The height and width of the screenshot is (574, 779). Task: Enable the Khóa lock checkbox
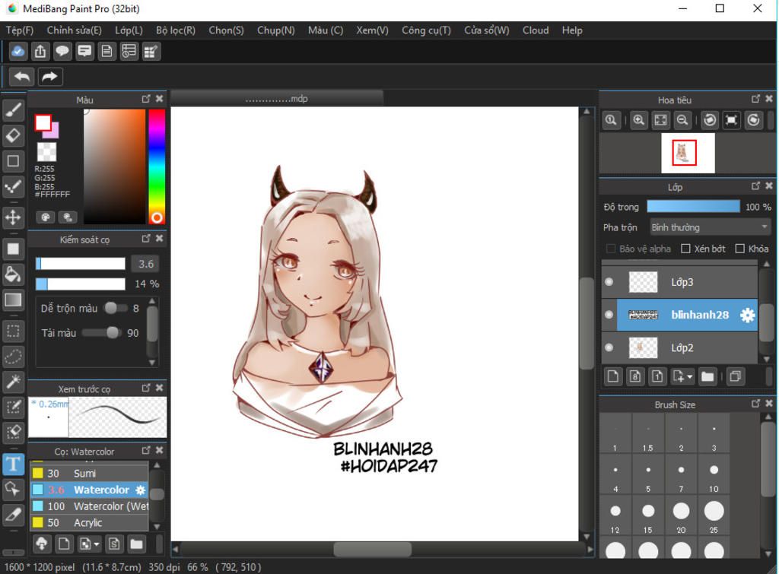739,249
